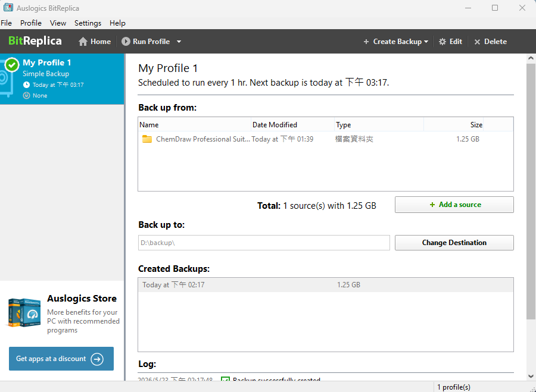Click the scrollbar down arrow
The height and width of the screenshot is (392, 536).
[531, 377]
